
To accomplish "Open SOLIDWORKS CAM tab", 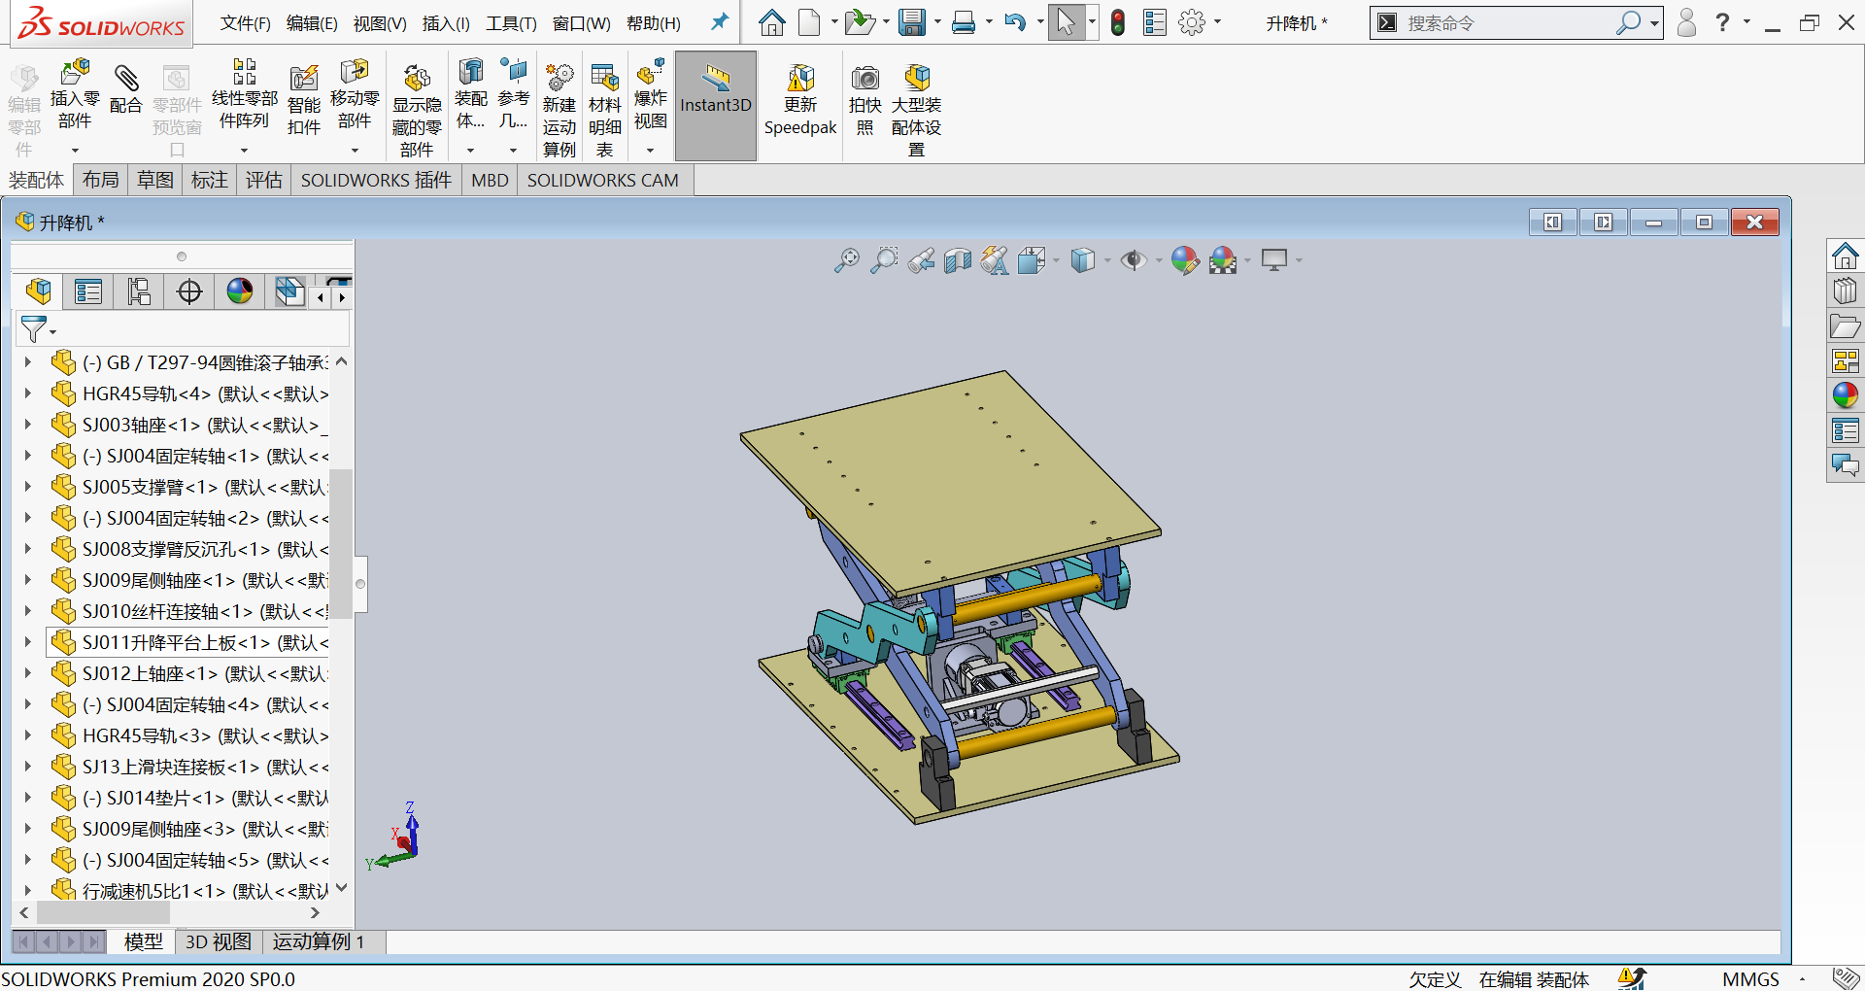I will click(x=603, y=180).
